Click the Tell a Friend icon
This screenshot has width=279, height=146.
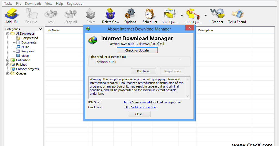[x=237, y=14]
